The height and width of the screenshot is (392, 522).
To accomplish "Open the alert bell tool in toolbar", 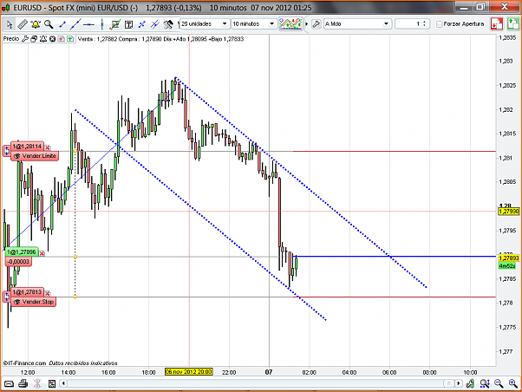I will coord(36,24).
